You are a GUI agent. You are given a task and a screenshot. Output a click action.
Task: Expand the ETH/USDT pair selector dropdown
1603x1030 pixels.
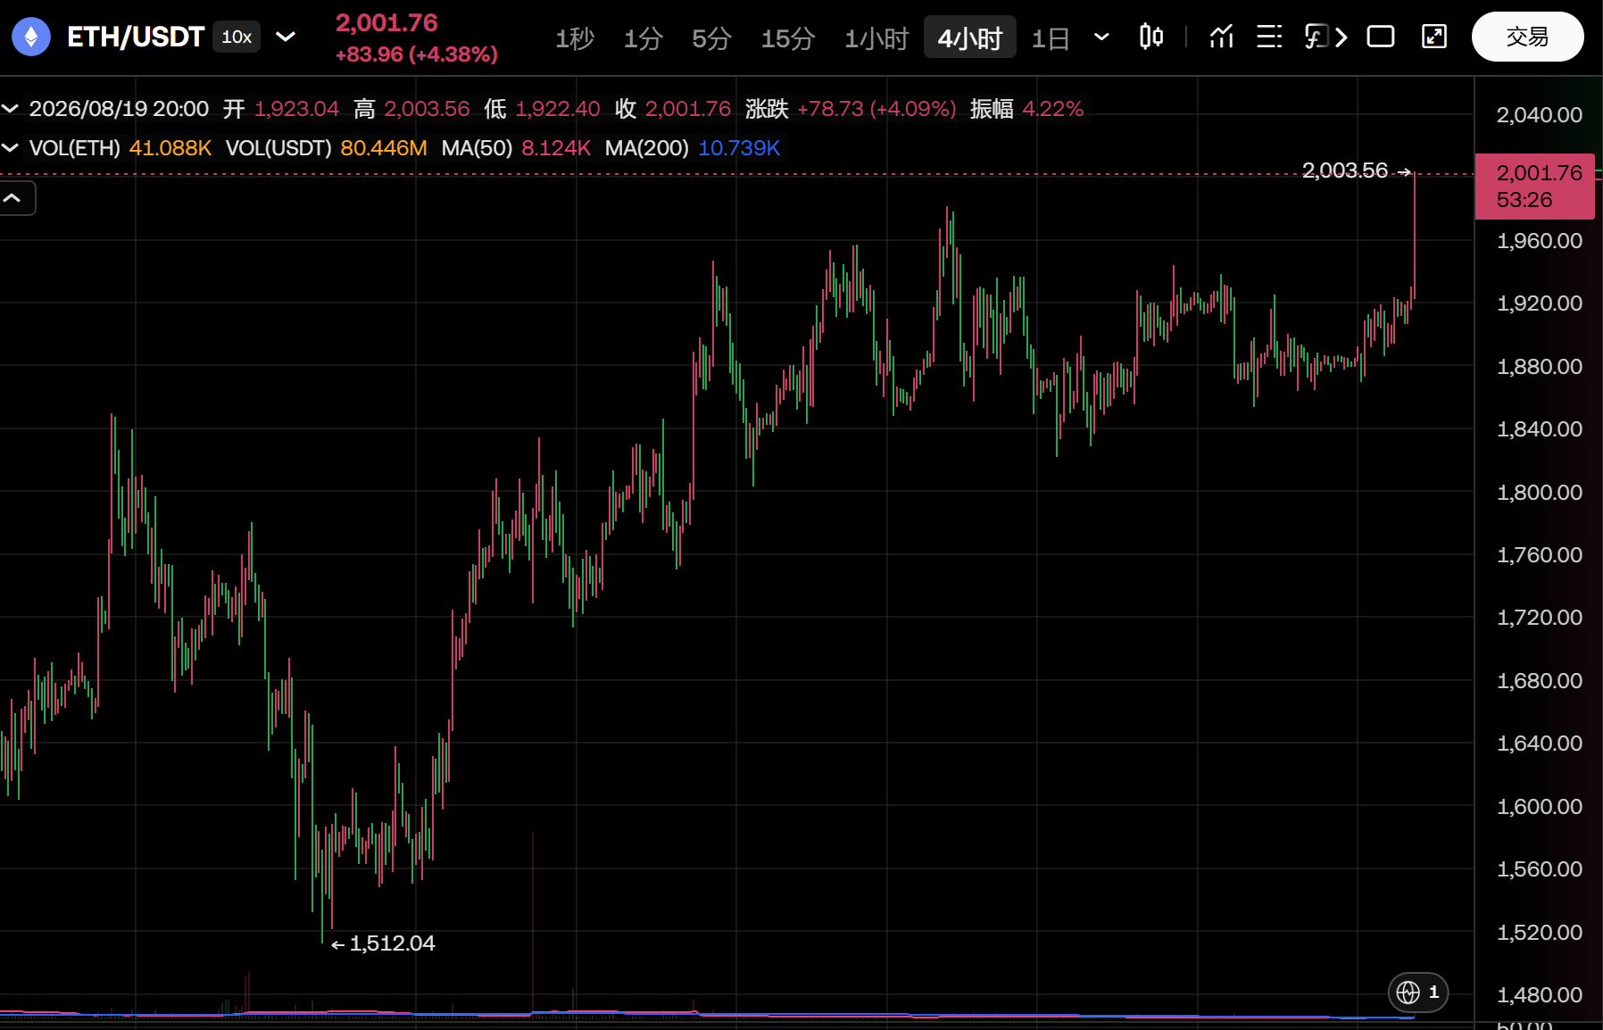(286, 37)
